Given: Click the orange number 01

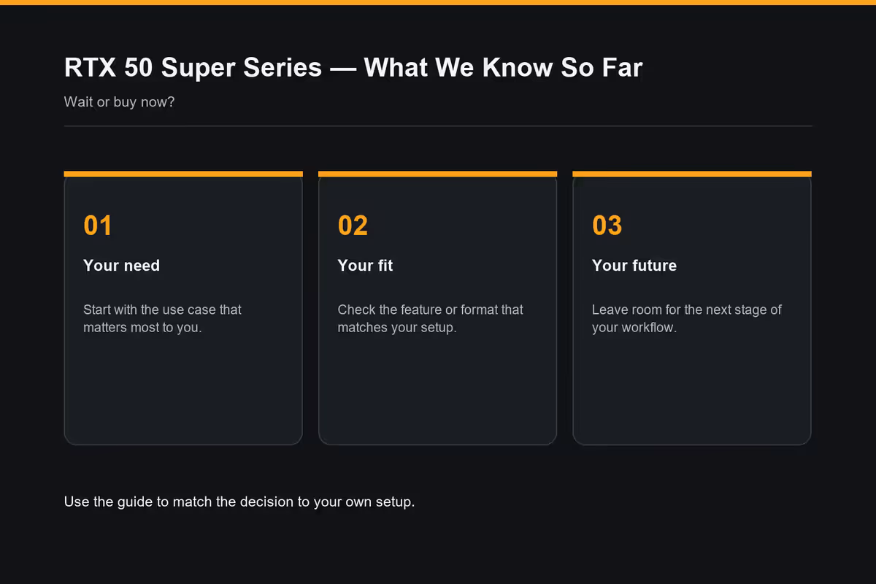Looking at the screenshot, I should (x=98, y=226).
